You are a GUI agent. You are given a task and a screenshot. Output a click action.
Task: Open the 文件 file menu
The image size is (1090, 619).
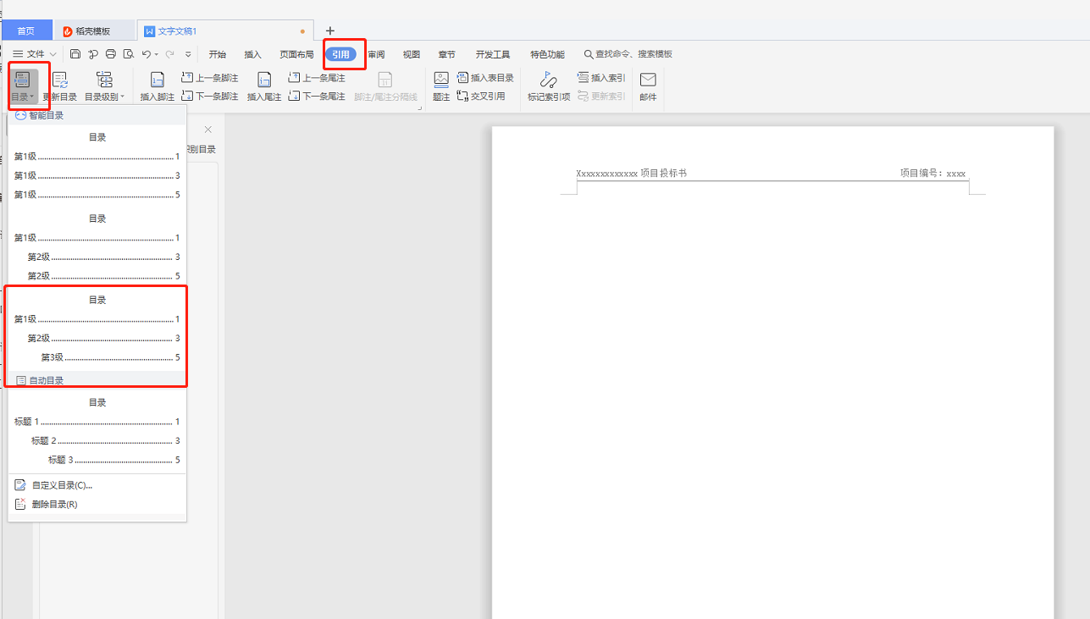coord(35,54)
